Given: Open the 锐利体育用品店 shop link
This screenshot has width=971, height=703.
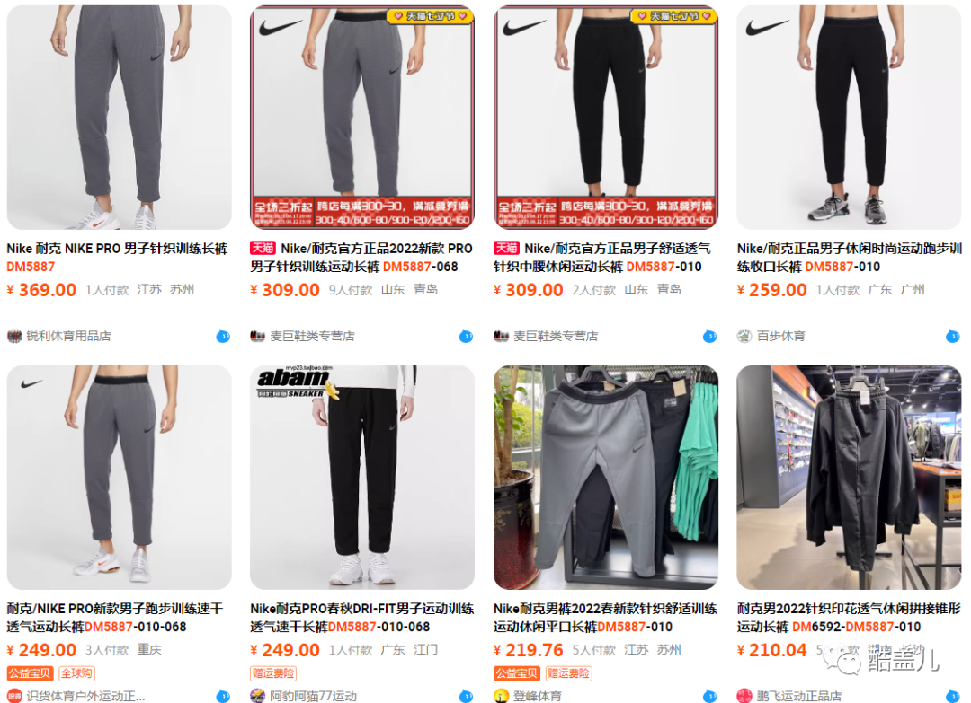Looking at the screenshot, I should click(x=68, y=337).
